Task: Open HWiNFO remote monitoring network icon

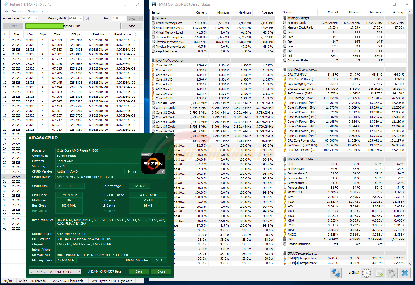Action: 336,273
